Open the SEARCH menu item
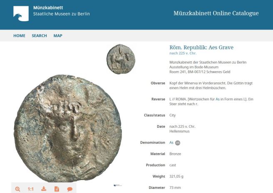 tap(40, 36)
